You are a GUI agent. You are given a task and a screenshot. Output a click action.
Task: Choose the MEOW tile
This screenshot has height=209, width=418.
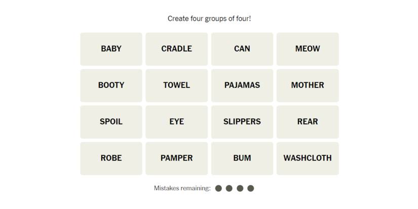coord(308,49)
